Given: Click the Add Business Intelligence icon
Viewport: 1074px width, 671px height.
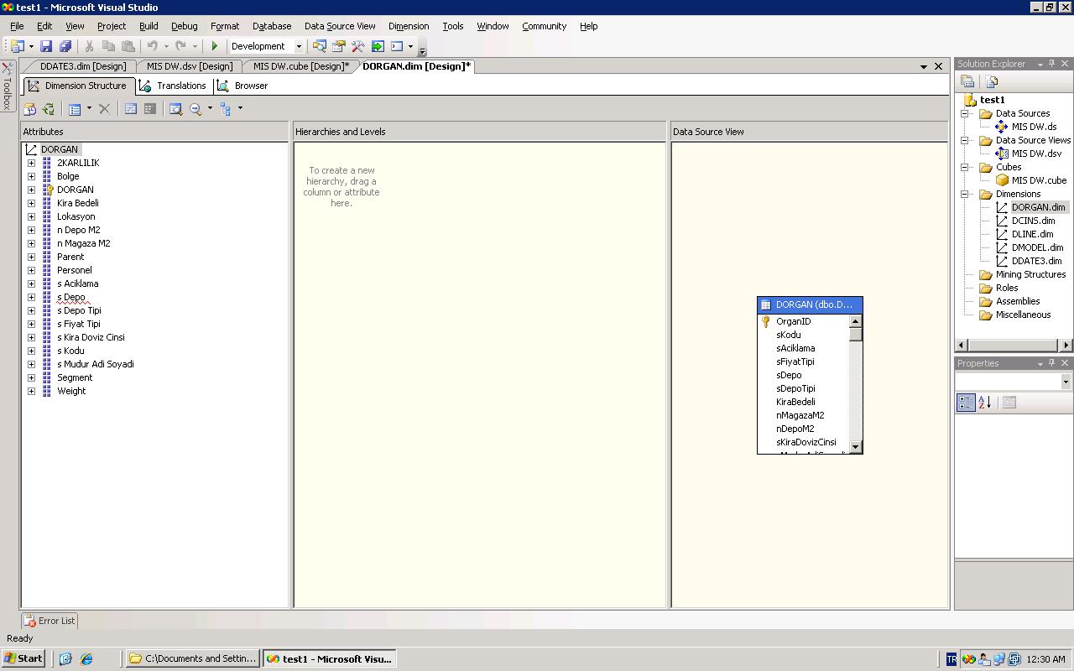Looking at the screenshot, I should click(x=29, y=108).
